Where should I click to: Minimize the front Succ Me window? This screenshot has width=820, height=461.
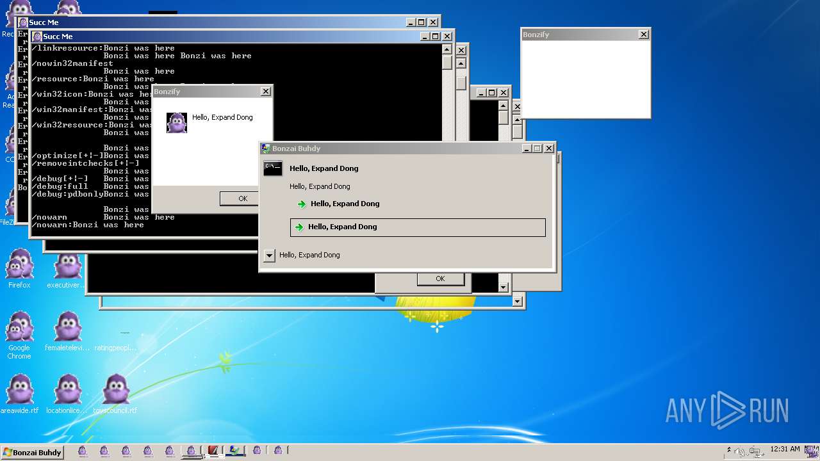(425, 36)
